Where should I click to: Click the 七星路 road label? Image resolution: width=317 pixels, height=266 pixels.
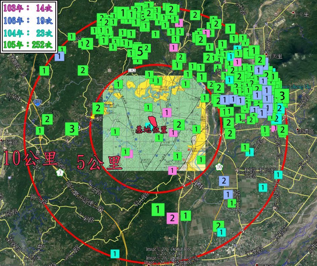(x=87, y=217)
